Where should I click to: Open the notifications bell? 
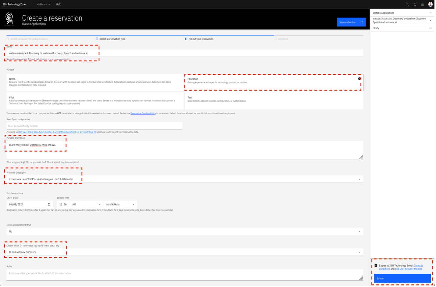[415, 4]
